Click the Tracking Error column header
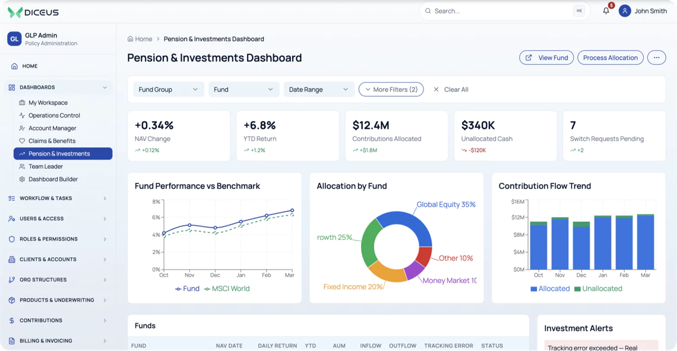677x351 pixels. tap(448, 346)
